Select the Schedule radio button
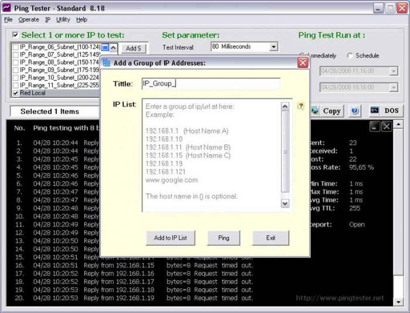 [x=350, y=56]
